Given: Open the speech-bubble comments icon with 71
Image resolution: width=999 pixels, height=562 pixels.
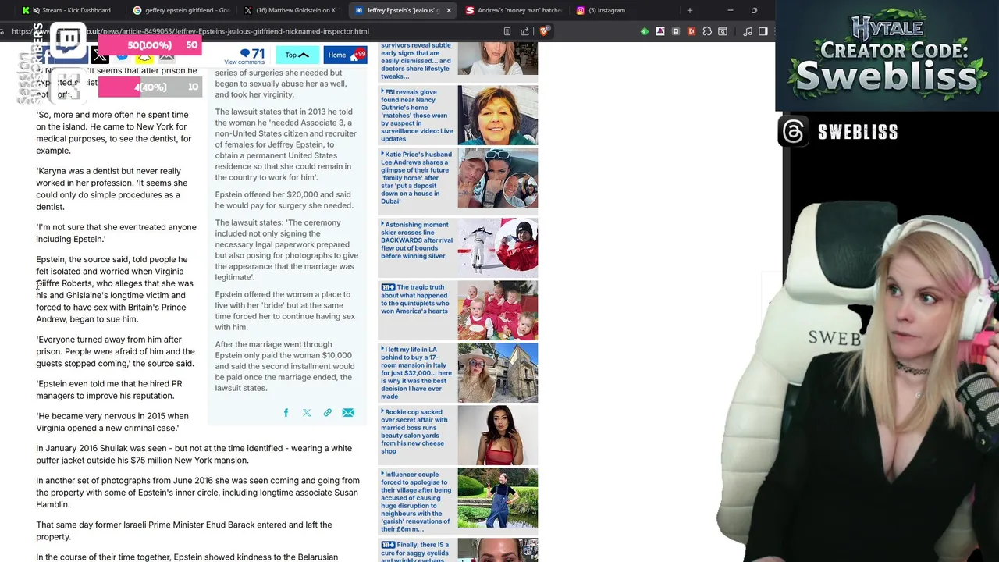Looking at the screenshot, I should 253,53.
